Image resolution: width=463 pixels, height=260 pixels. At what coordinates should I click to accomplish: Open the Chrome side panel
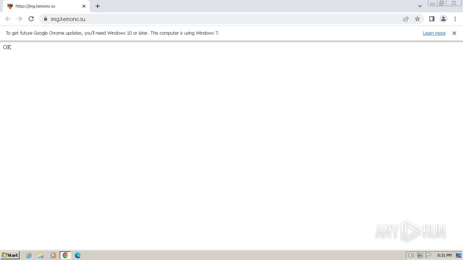point(432,19)
